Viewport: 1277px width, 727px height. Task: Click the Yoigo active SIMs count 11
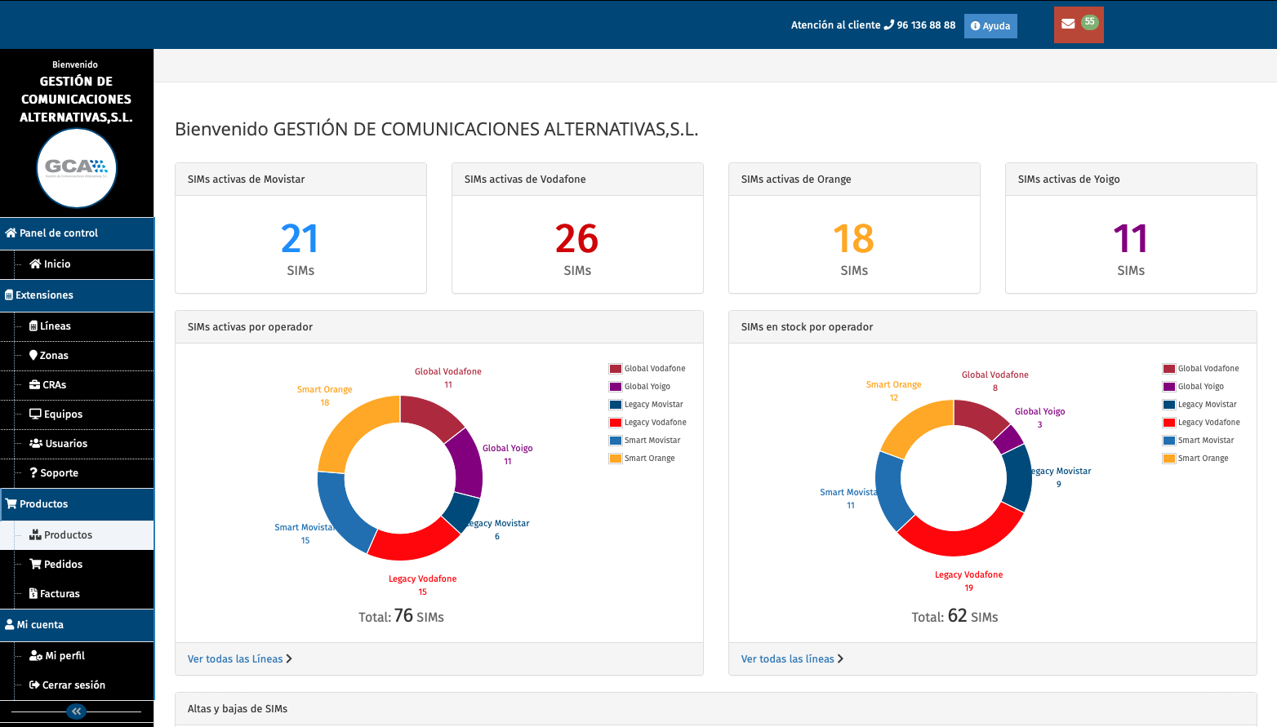(1130, 239)
